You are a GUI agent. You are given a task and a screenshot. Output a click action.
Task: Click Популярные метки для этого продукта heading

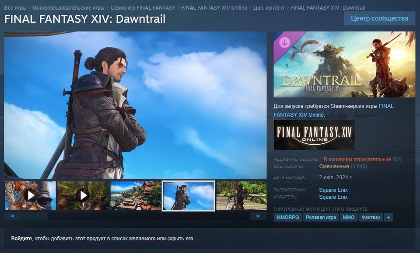click(x=321, y=209)
